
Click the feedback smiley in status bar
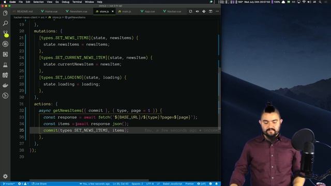[x=210, y=184]
